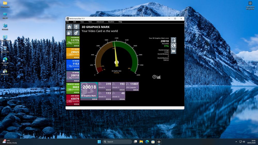The width and height of the screenshot is (258, 145).
Task: Rerun the DirectX 9 test
Action: (108, 90)
